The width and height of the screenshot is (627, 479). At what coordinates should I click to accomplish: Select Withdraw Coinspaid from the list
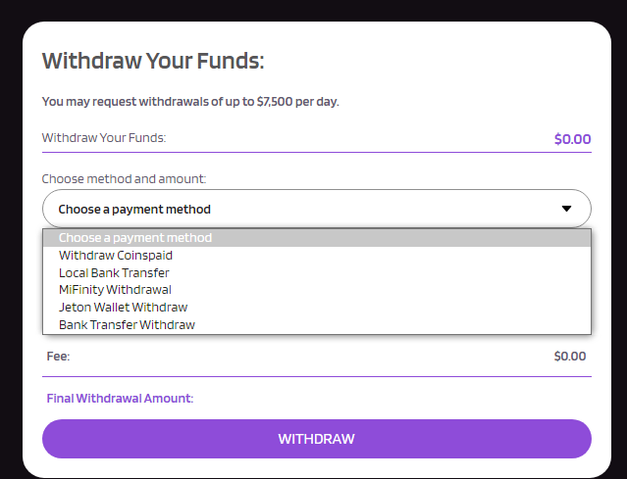pyautogui.click(x=116, y=256)
